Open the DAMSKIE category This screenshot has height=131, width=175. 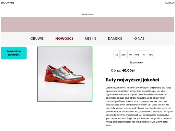coord(115,38)
